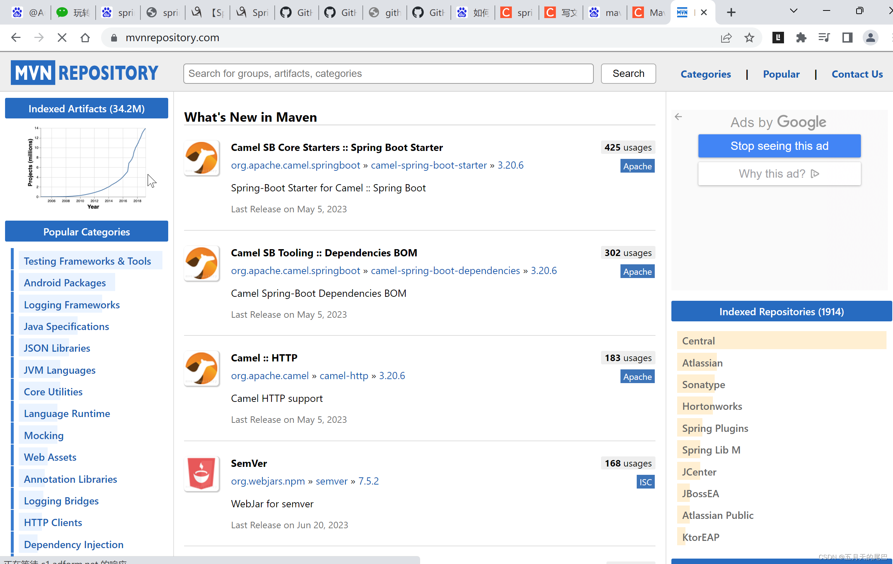Share this page icon
Viewport: 893px width, 564px height.
[726, 38]
